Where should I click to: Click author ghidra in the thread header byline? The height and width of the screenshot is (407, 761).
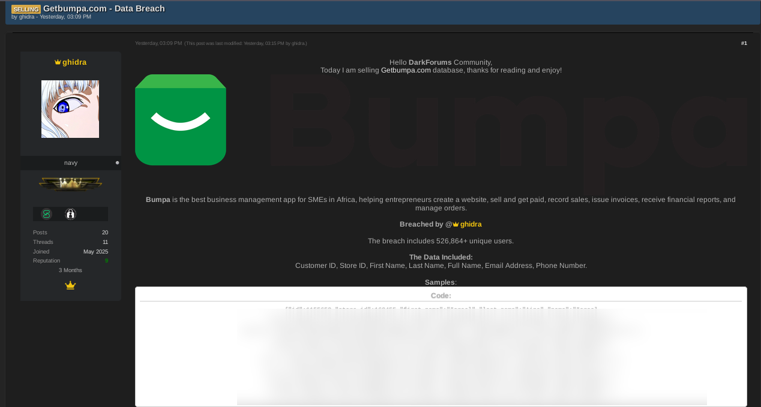pyautogui.click(x=26, y=17)
